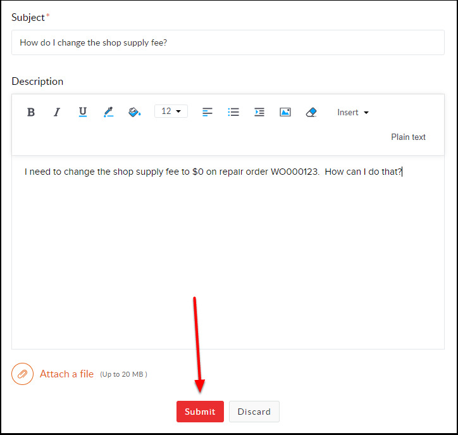Open the background fill color bucket
Viewport: 458px width, 435px height.
coord(134,112)
